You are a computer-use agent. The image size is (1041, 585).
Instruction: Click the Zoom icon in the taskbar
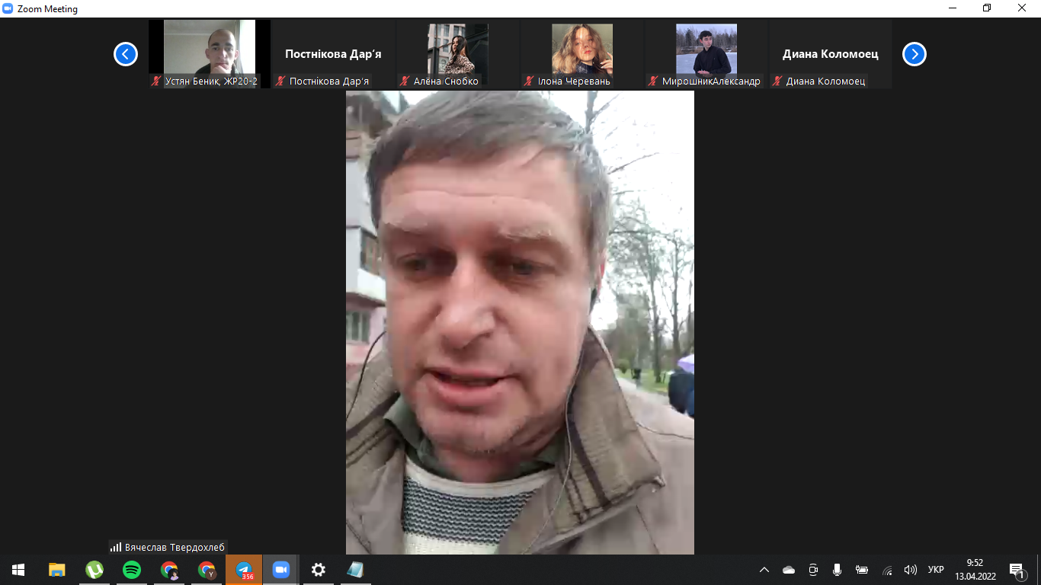[x=281, y=570]
